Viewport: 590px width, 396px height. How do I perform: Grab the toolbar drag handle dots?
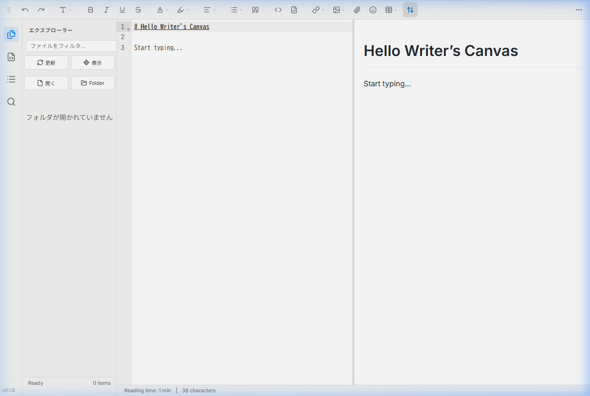[9, 10]
